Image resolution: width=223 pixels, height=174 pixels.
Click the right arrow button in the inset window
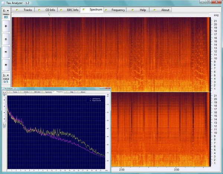pos(5,112)
